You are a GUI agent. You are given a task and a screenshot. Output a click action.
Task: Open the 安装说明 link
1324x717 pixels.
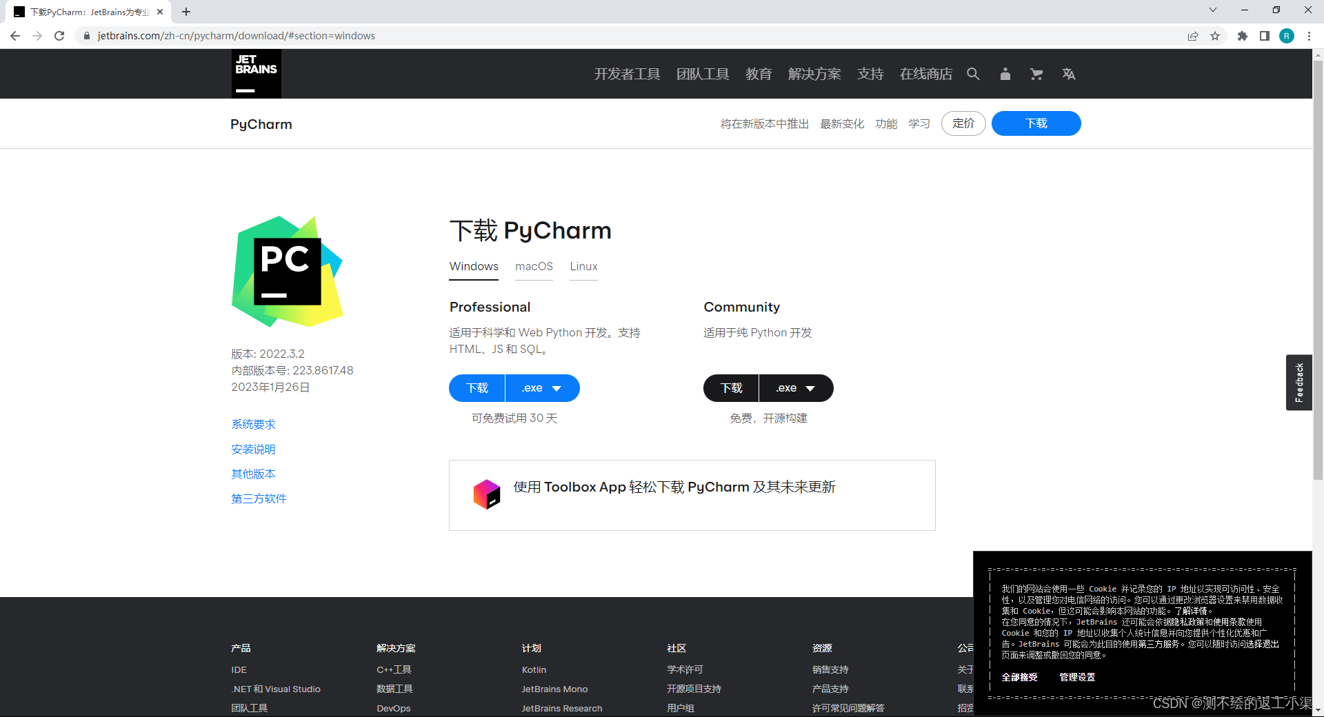253,450
